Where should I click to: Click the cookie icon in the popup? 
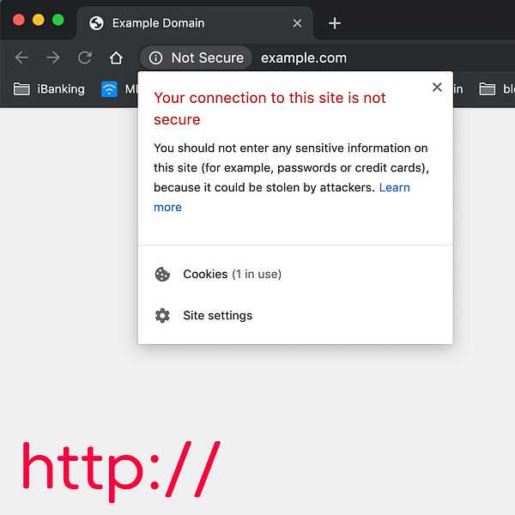pos(162,275)
